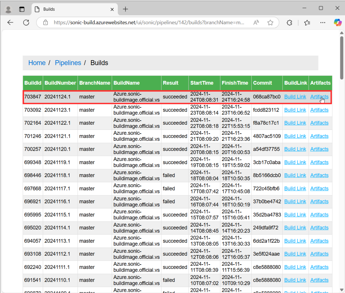Screen dimensions: 345x293
Task: Open Build Link for build 698446
Action: pyautogui.click(x=295, y=175)
